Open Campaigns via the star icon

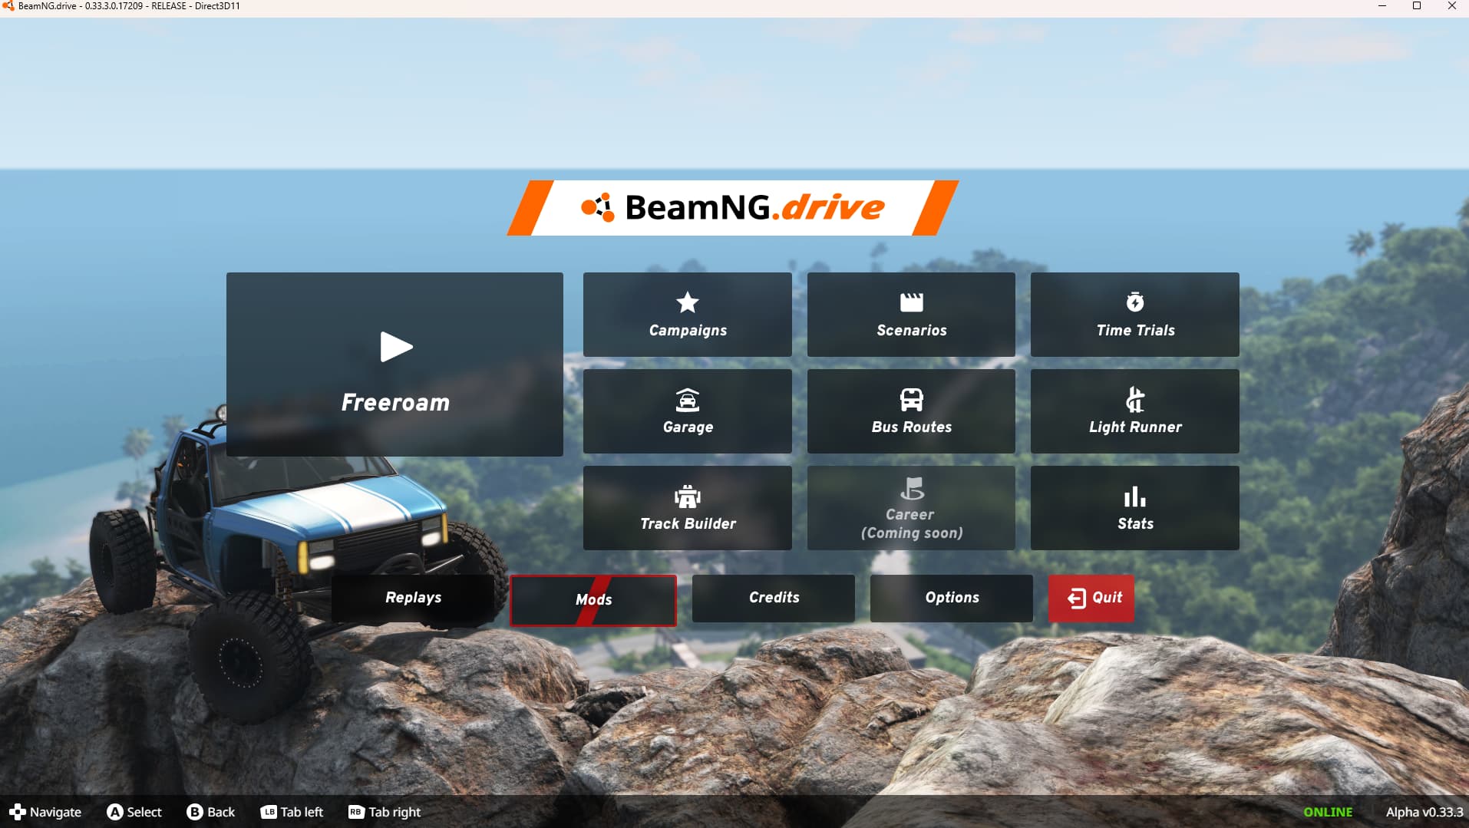coord(687,302)
